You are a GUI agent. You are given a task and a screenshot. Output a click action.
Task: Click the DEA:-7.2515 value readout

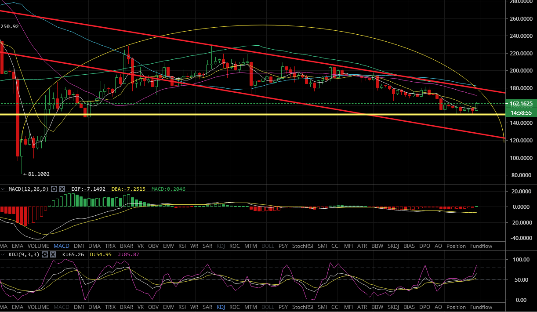pos(129,189)
